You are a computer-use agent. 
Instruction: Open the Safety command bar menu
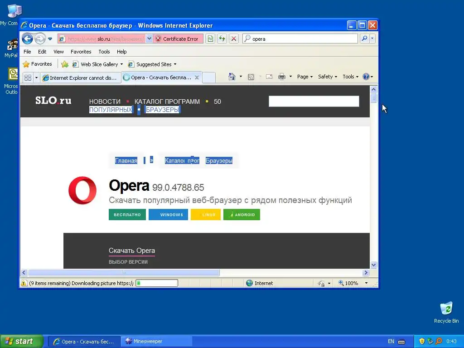[327, 77]
